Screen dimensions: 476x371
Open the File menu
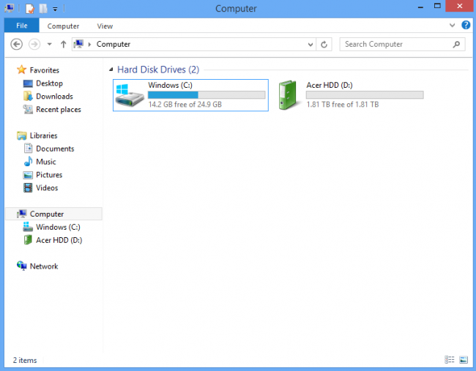[21, 26]
